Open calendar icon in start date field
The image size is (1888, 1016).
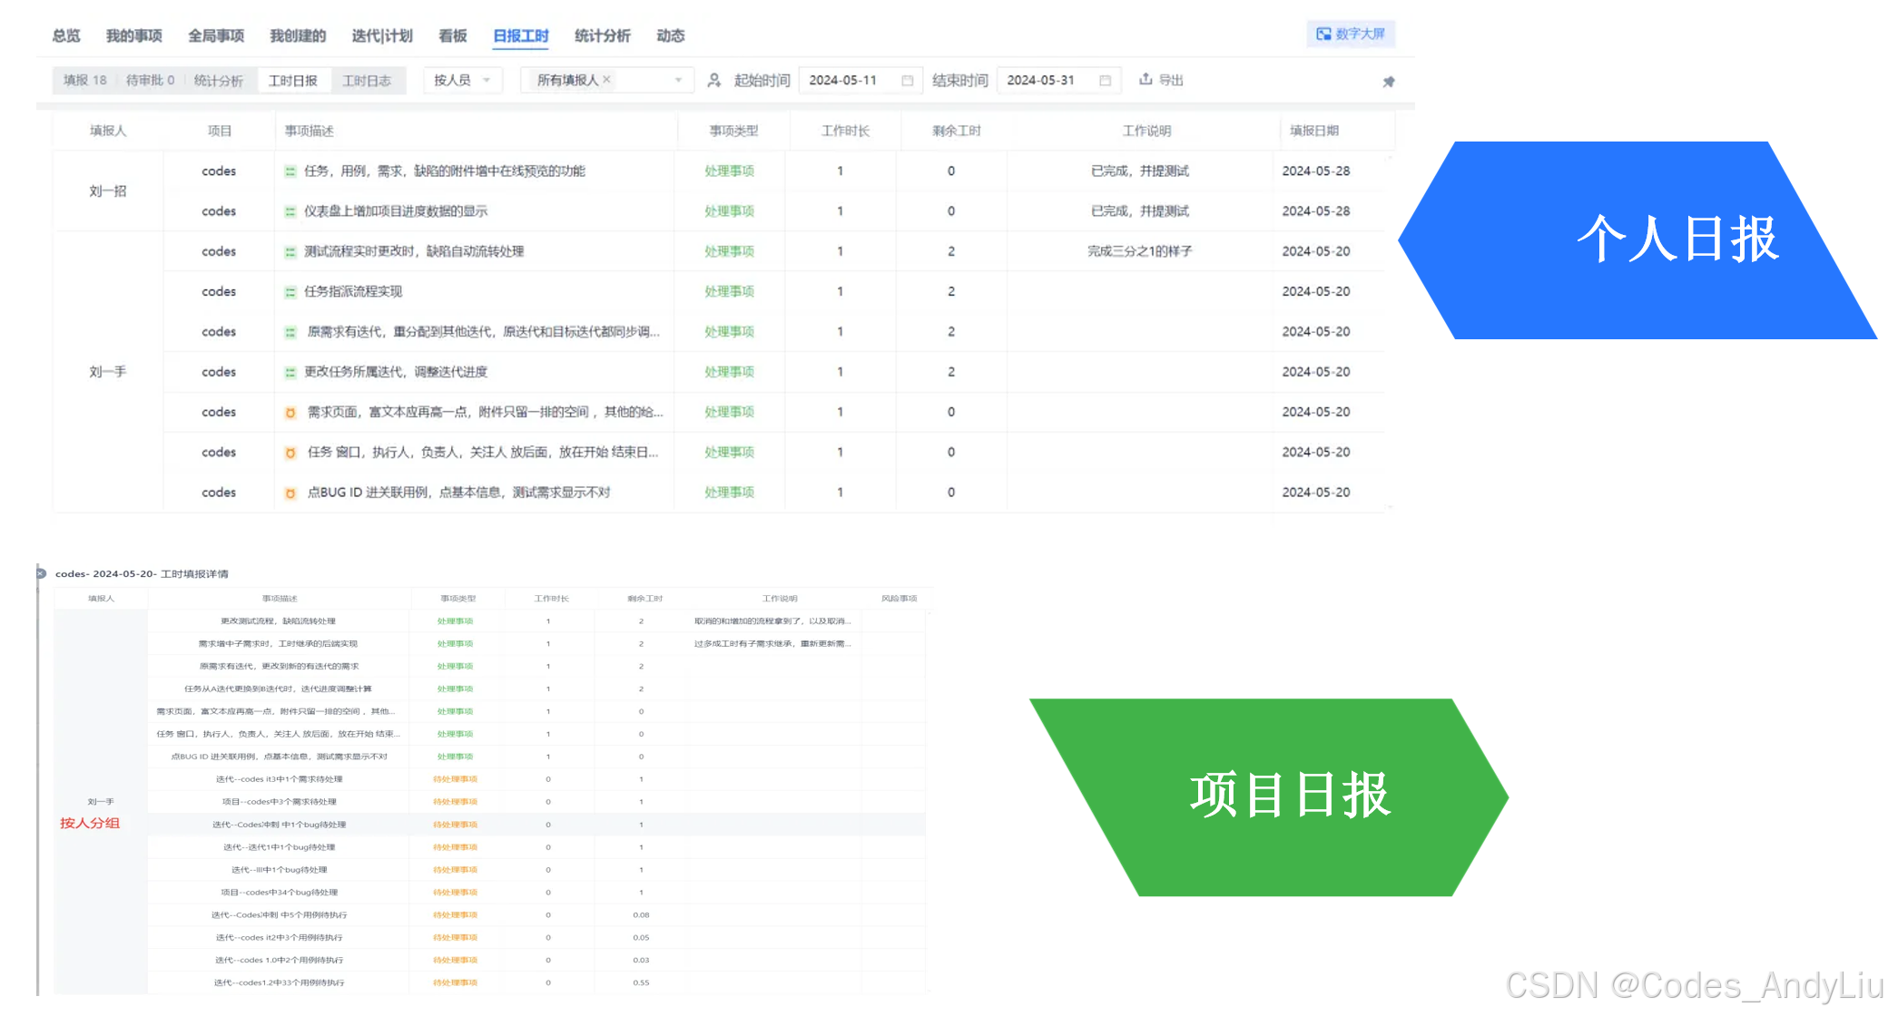[x=907, y=80]
